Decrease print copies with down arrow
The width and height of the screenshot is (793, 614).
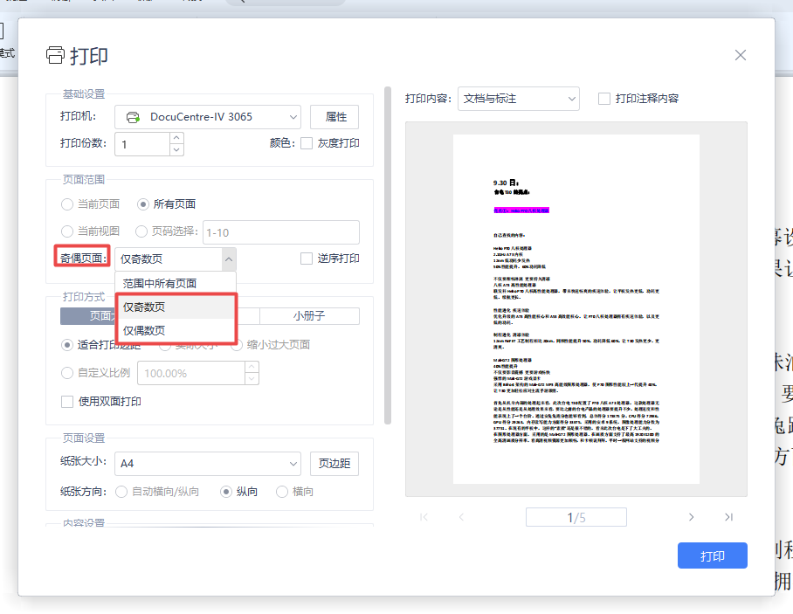tap(177, 149)
